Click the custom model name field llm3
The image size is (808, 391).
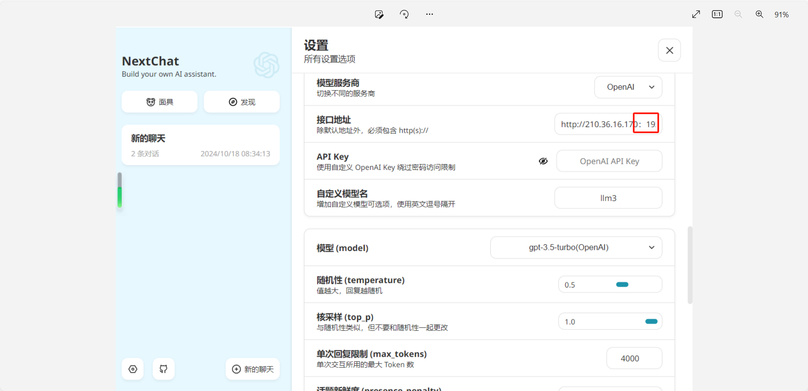click(x=608, y=198)
